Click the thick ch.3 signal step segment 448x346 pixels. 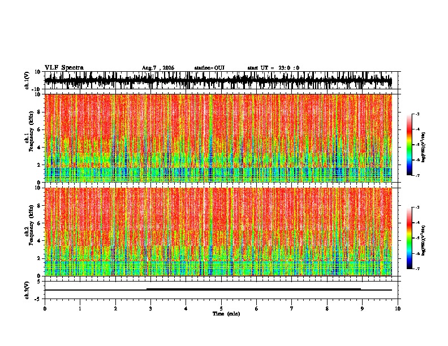(x=254, y=289)
